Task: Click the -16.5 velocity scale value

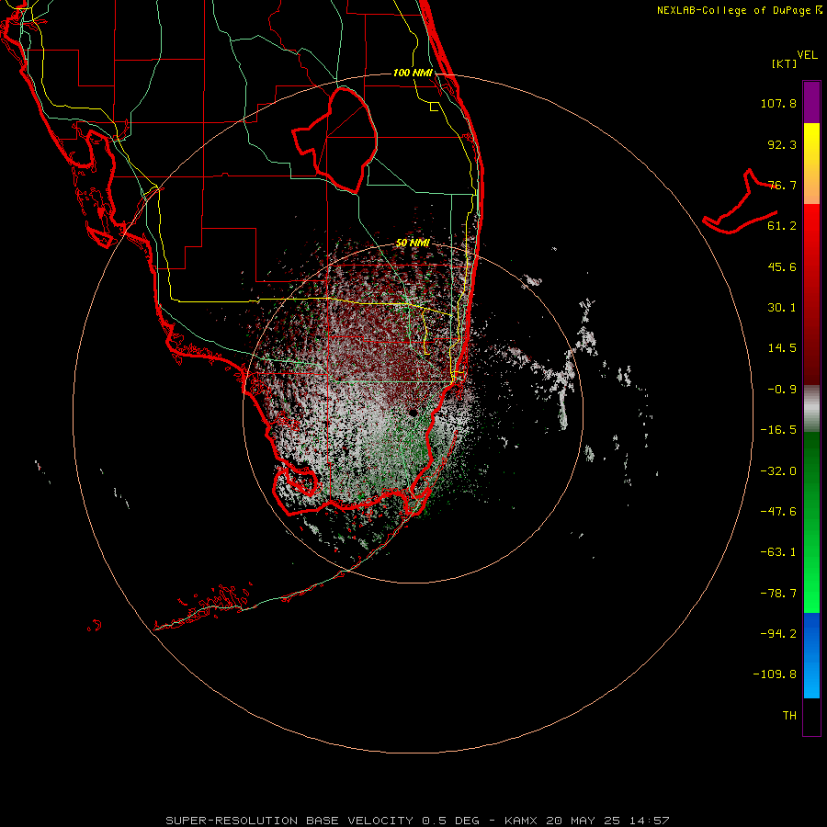Action: (x=778, y=430)
